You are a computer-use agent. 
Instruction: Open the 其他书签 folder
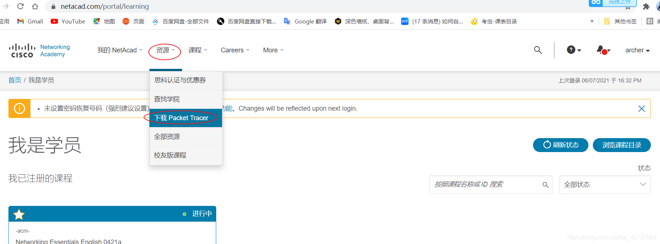(x=620, y=21)
